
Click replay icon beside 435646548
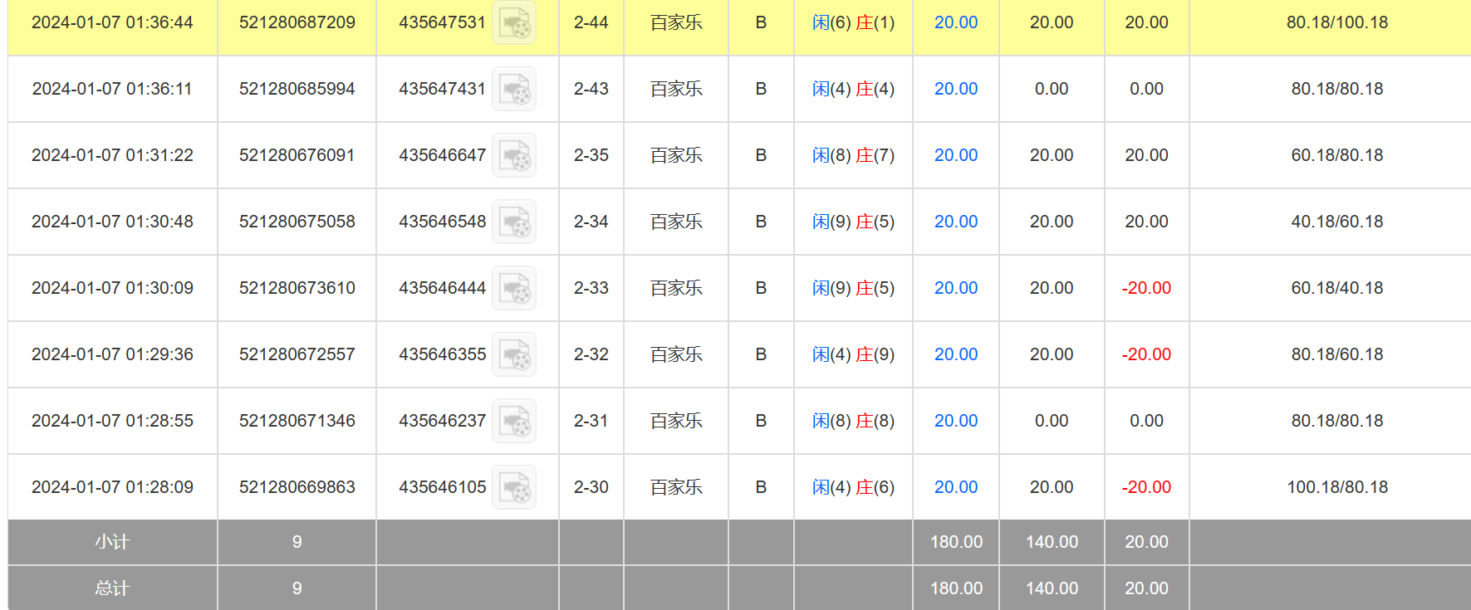[x=514, y=222]
